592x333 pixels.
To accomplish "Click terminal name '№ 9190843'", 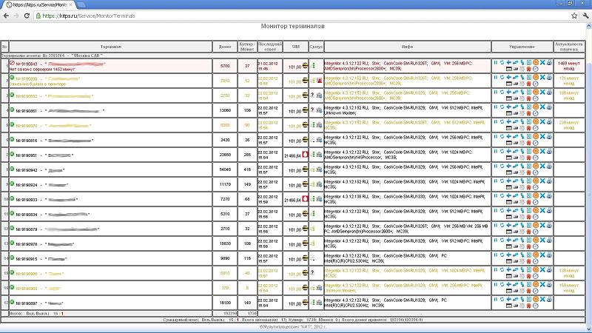I will [27, 64].
